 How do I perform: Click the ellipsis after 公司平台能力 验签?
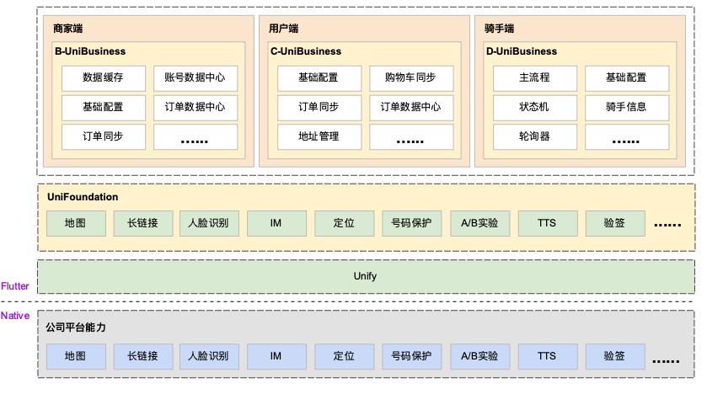point(666,361)
